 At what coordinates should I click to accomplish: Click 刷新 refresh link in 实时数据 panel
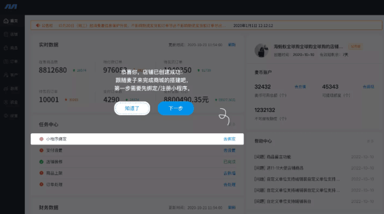tap(232, 45)
